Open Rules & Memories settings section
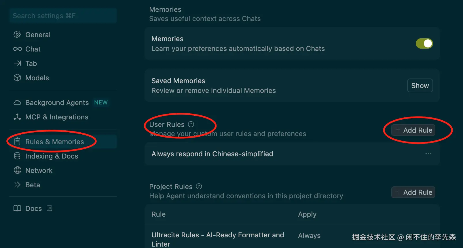The height and width of the screenshot is (248, 463). [54, 142]
